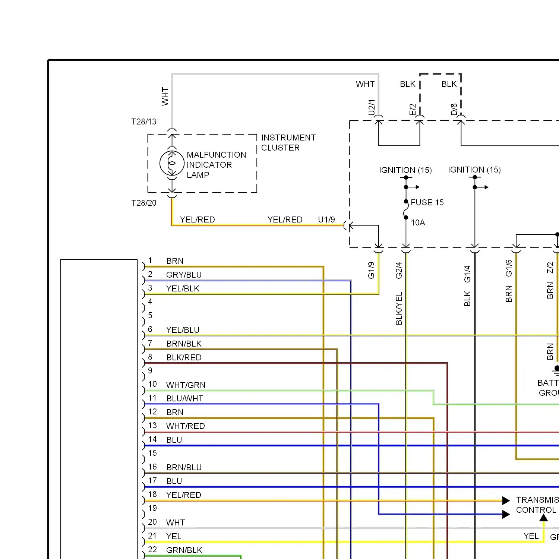Click empty pin number 9
The width and height of the screenshot is (559, 559).
click(150, 370)
